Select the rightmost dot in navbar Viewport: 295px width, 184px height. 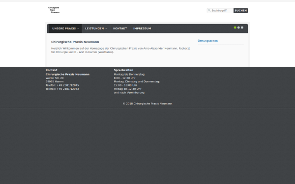(x=242, y=27)
